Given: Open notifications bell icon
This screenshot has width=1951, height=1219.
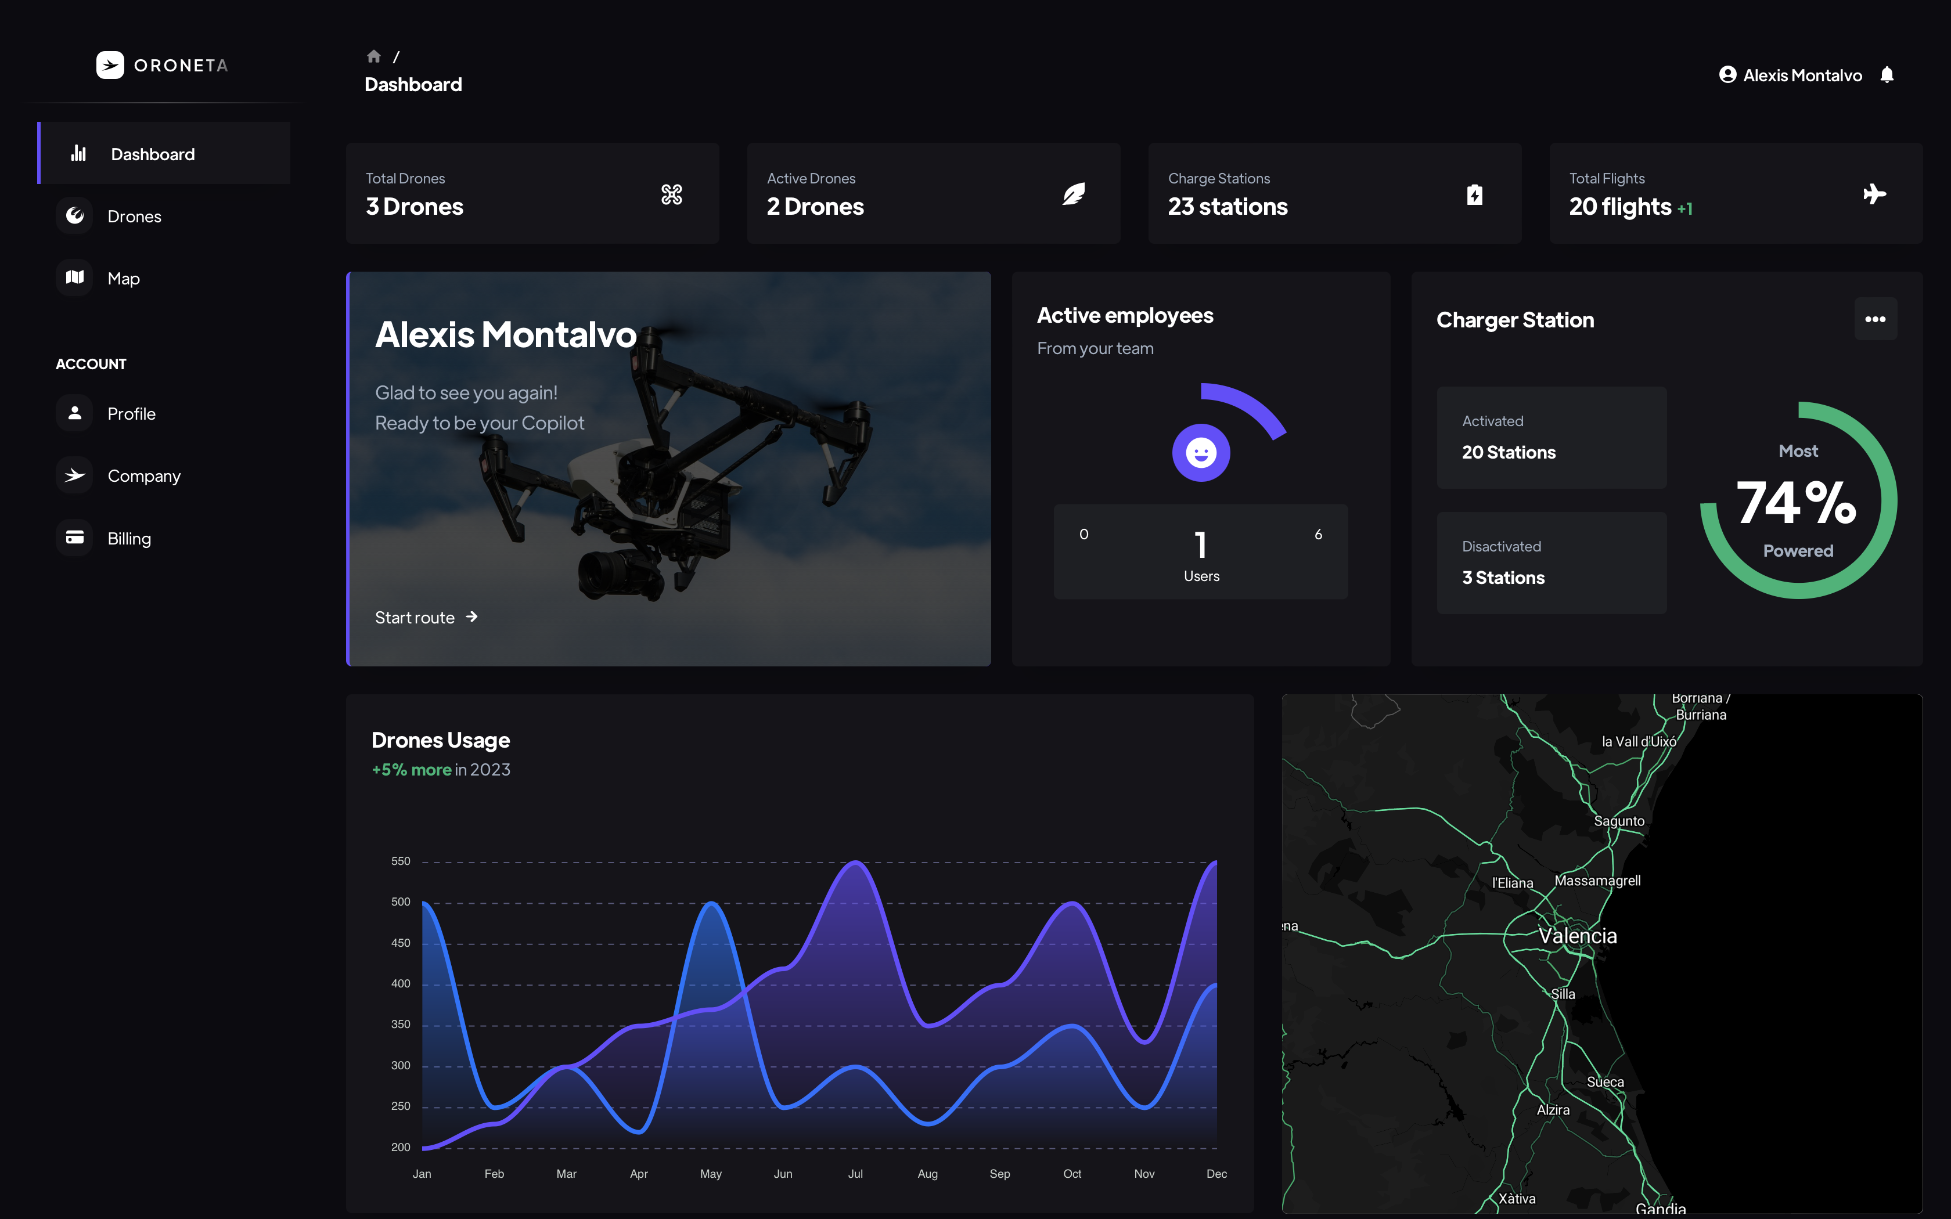Looking at the screenshot, I should (1887, 75).
